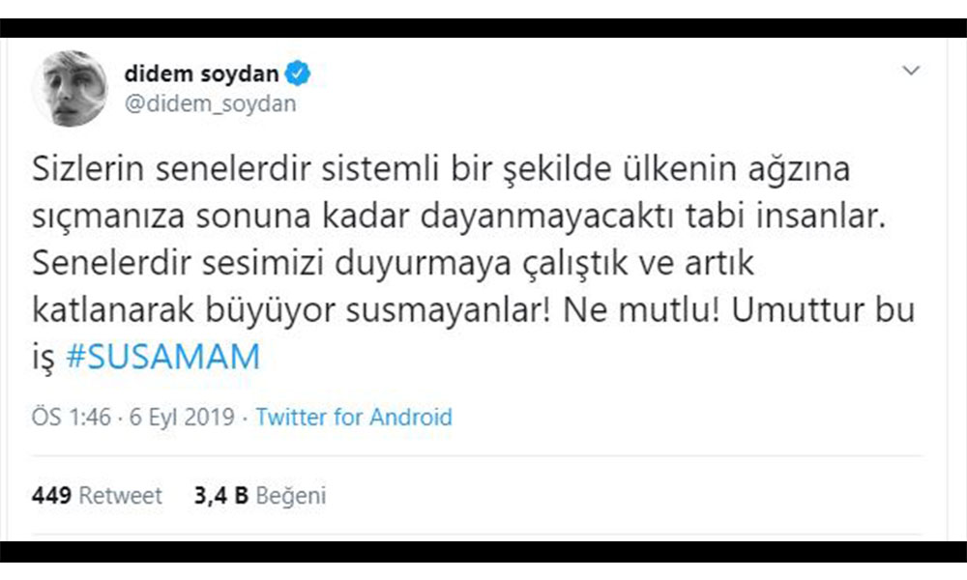Follow the Twitter for Android link
Screen dimensions: 967x580
tap(354, 418)
